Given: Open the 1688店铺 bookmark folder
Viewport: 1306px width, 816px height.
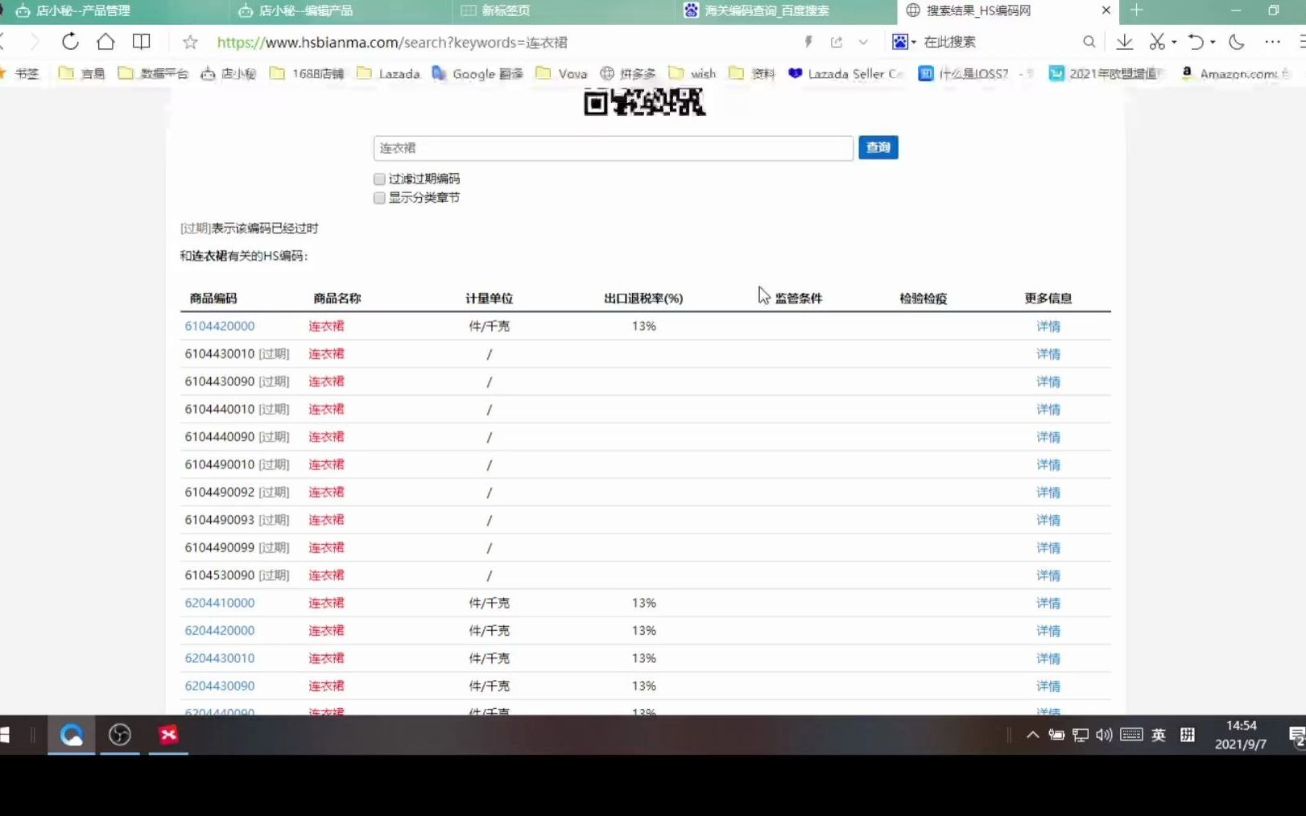Looking at the screenshot, I should pos(307,73).
